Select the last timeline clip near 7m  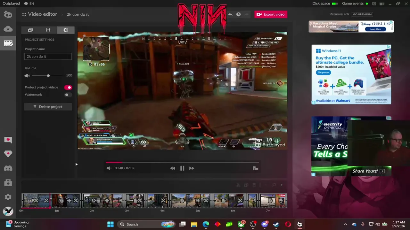273,201
